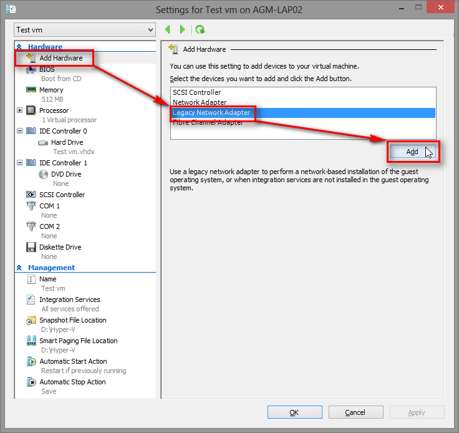
Task: Click the Snapshot File Location icon
Action: coord(31,320)
